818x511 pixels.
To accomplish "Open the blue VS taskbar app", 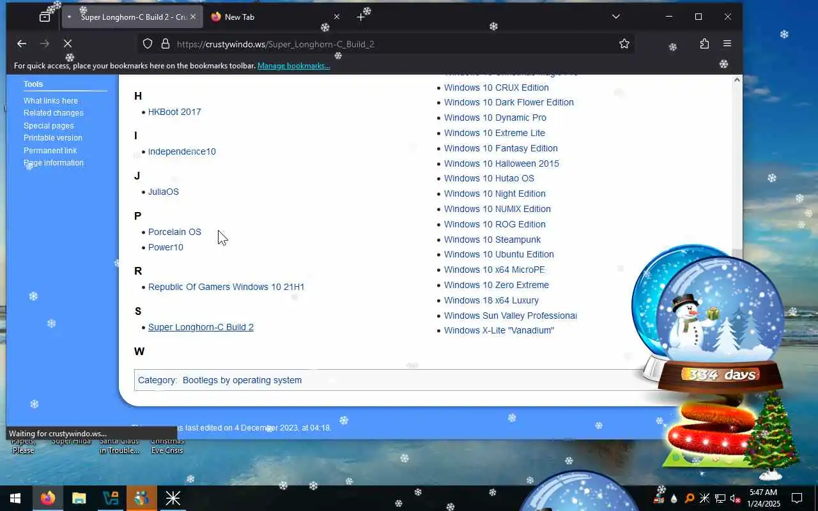I will pyautogui.click(x=110, y=498).
